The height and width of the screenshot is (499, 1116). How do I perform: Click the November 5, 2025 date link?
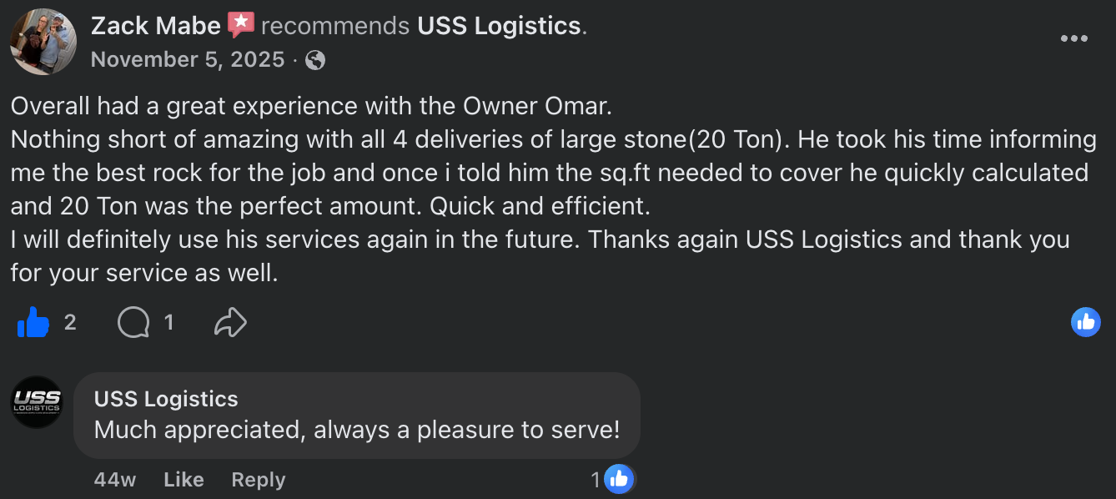tap(188, 60)
